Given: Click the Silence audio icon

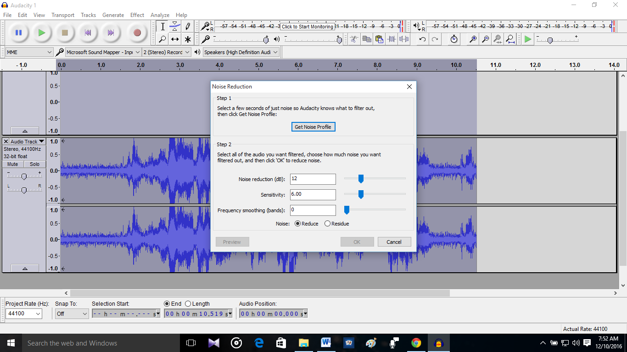Looking at the screenshot, I should point(403,39).
